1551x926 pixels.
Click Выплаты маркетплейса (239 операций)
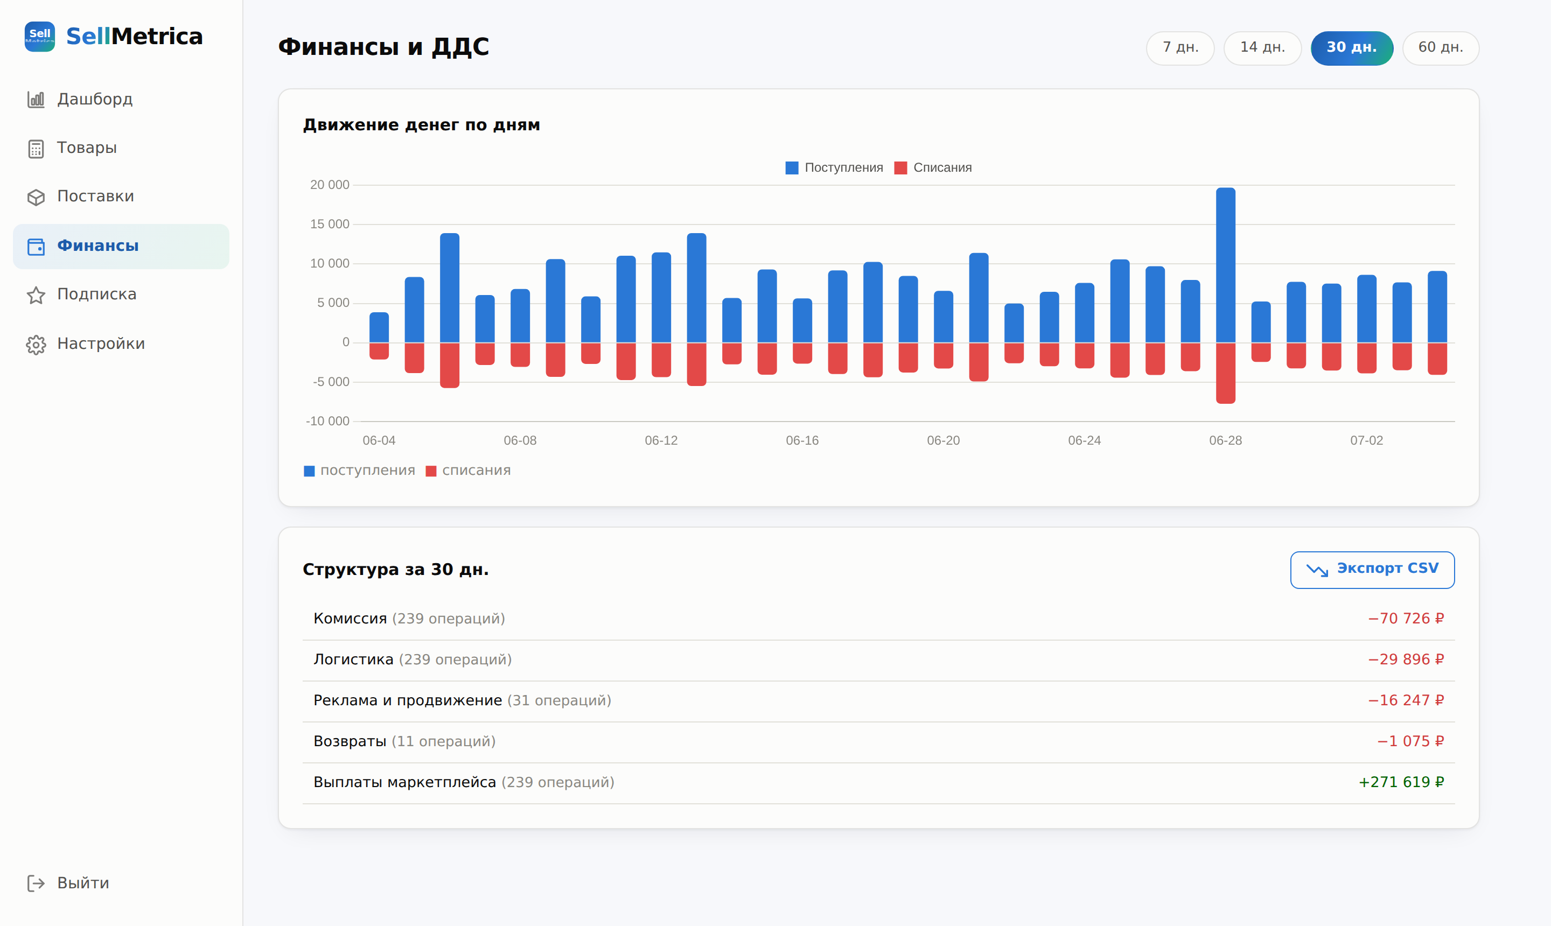tap(879, 783)
